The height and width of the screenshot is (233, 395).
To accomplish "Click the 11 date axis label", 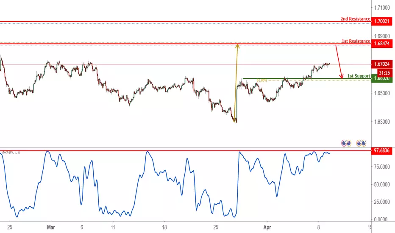I will tap(113, 227).
